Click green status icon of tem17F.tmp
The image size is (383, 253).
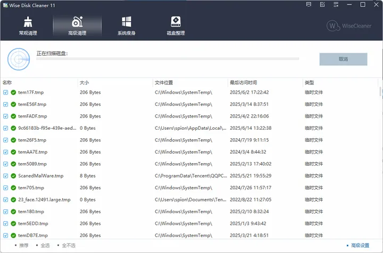(13, 92)
